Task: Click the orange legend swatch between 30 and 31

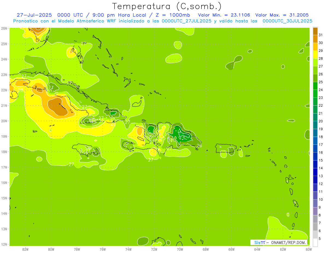Action: coord(315,39)
